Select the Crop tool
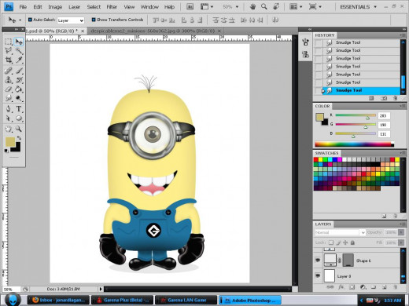The width and height of the screenshot is (409, 306). (x=8, y=60)
